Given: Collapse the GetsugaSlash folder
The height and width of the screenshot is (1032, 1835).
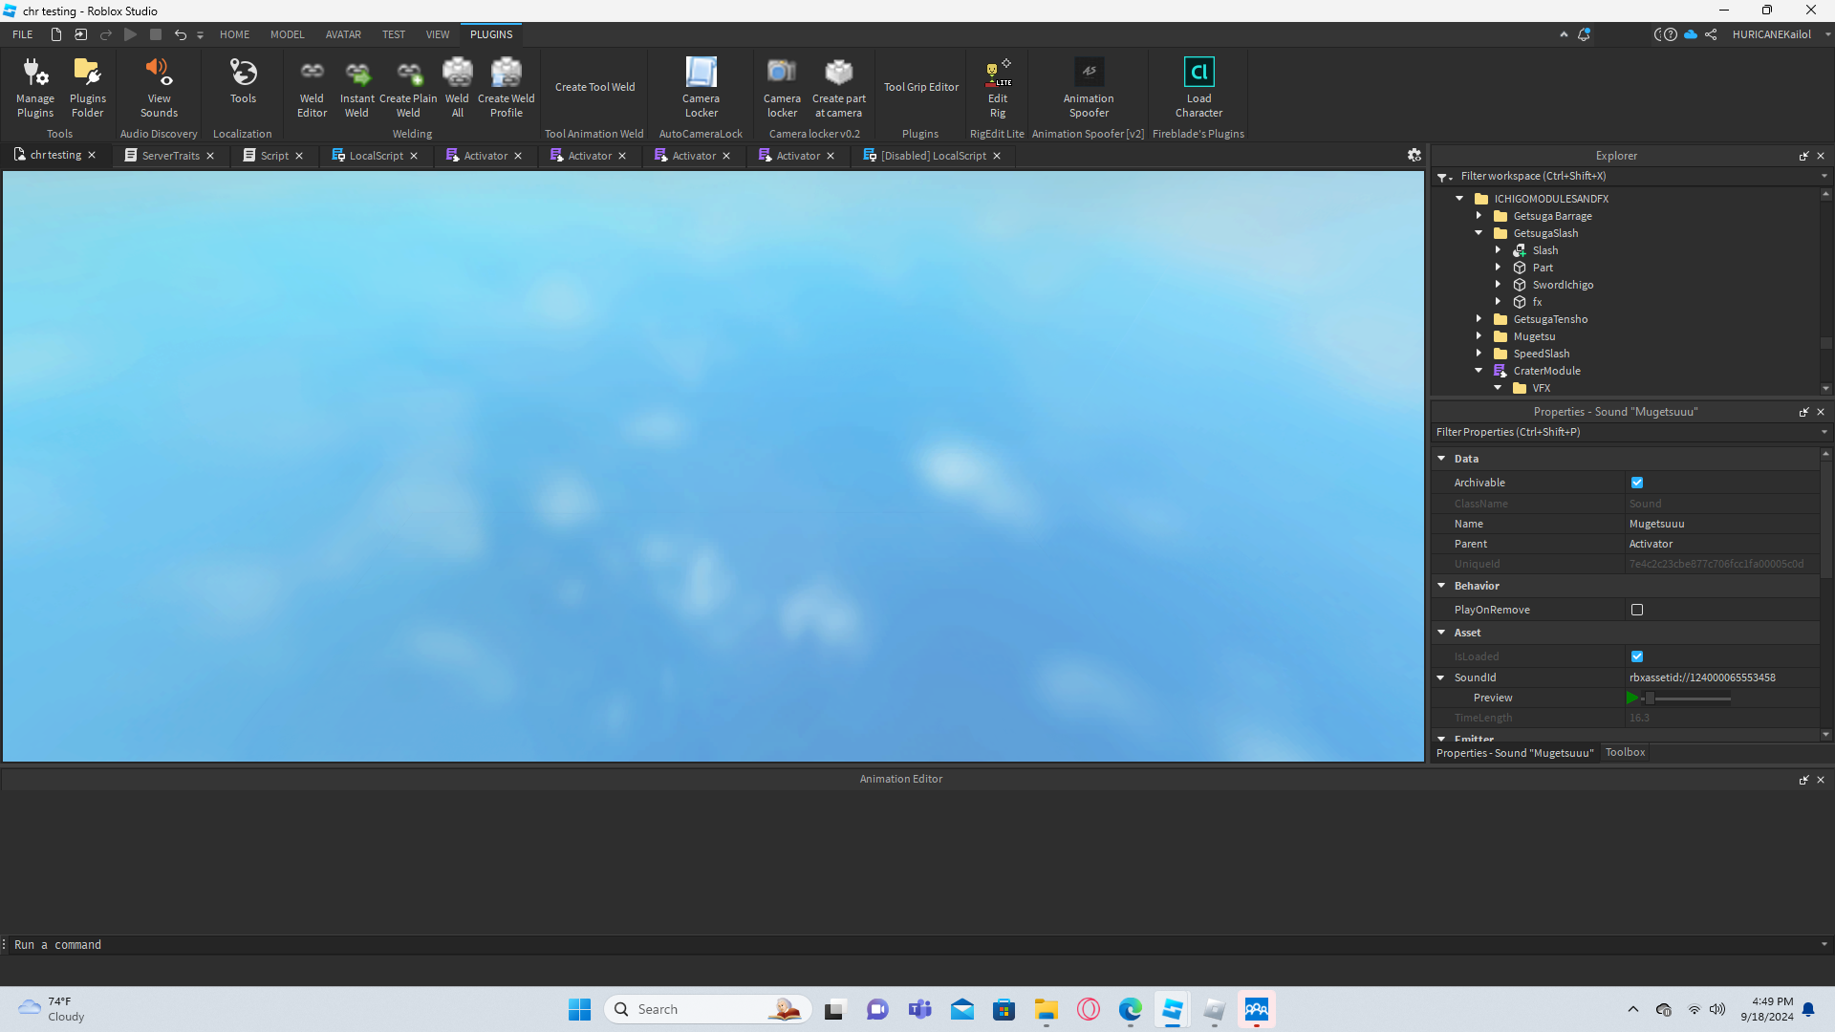Looking at the screenshot, I should [1479, 233].
